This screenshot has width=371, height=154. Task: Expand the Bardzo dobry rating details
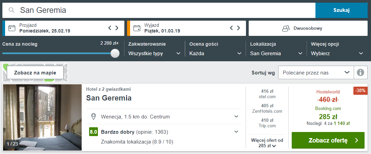(164, 132)
